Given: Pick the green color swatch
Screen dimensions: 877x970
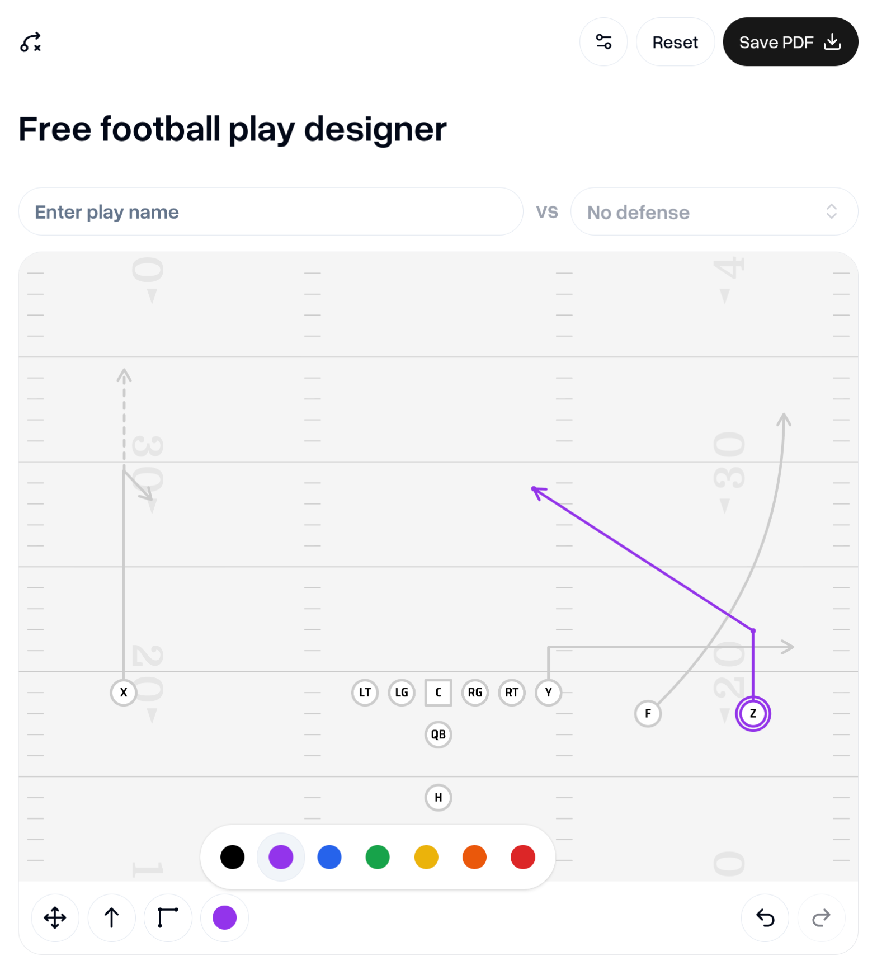Looking at the screenshot, I should click(x=378, y=856).
